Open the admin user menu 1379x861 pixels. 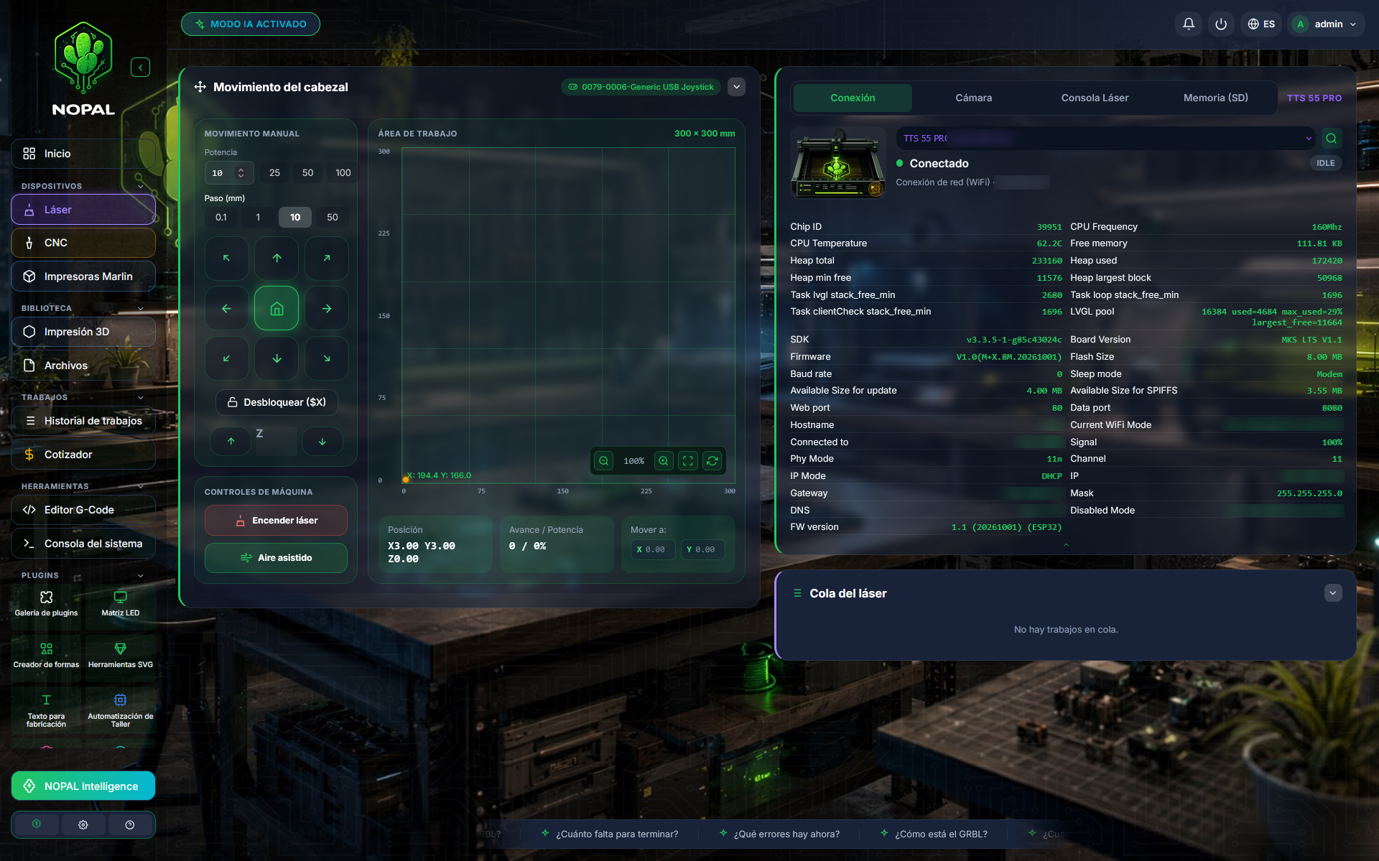click(x=1327, y=24)
